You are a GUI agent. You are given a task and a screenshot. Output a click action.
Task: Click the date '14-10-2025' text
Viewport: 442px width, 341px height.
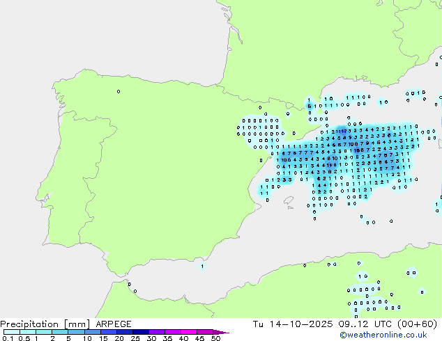coord(300,324)
